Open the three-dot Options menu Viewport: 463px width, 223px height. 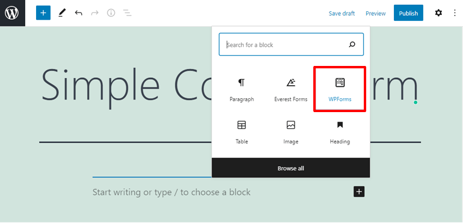pos(455,13)
